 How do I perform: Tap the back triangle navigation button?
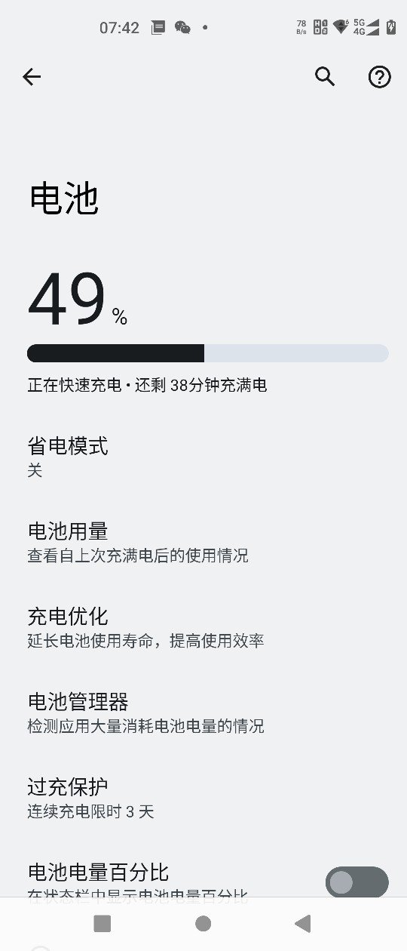click(x=303, y=923)
